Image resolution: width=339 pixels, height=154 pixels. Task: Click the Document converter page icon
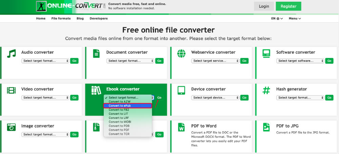97,53
